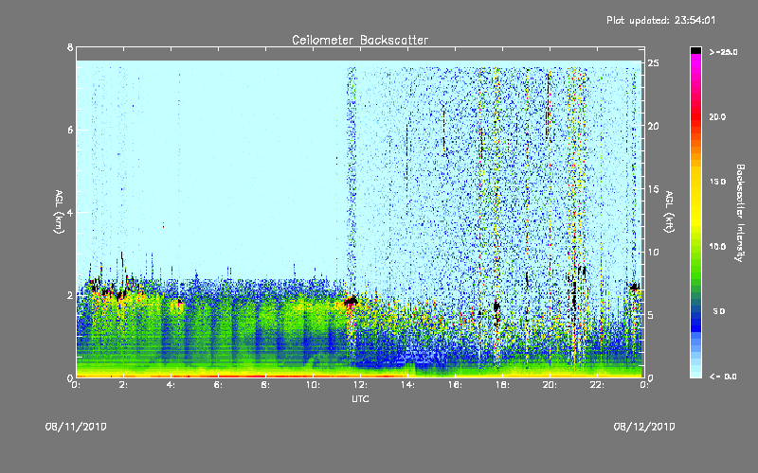
Task: Click the 5 tick on kft axis
Action: coord(651,315)
